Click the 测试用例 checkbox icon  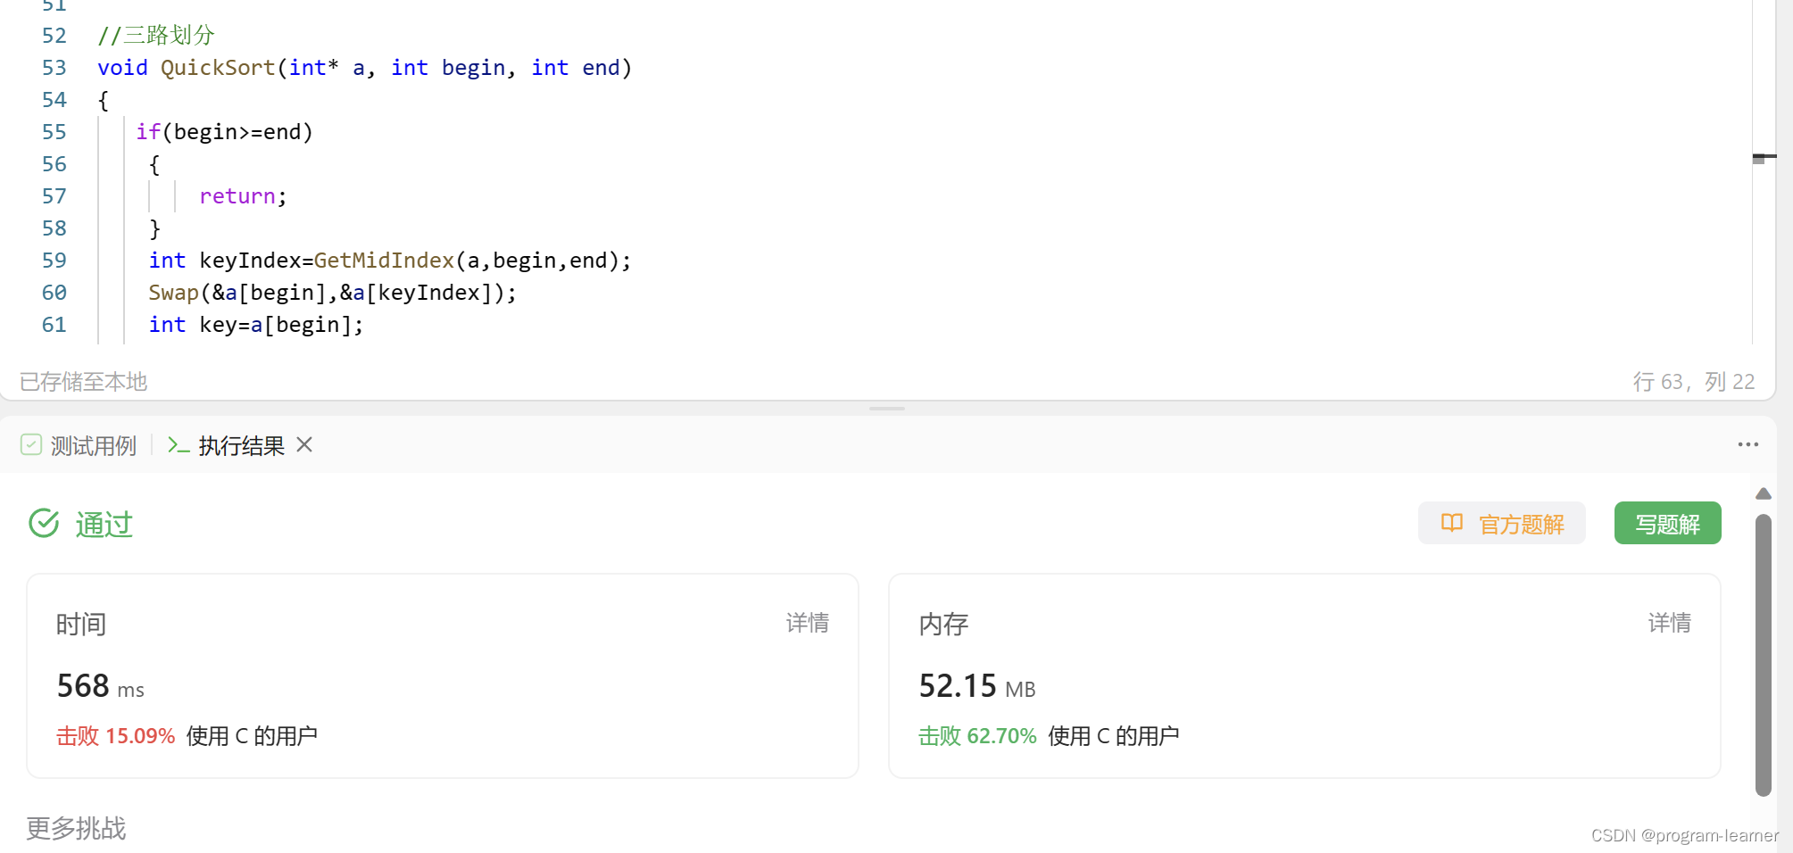click(x=31, y=444)
